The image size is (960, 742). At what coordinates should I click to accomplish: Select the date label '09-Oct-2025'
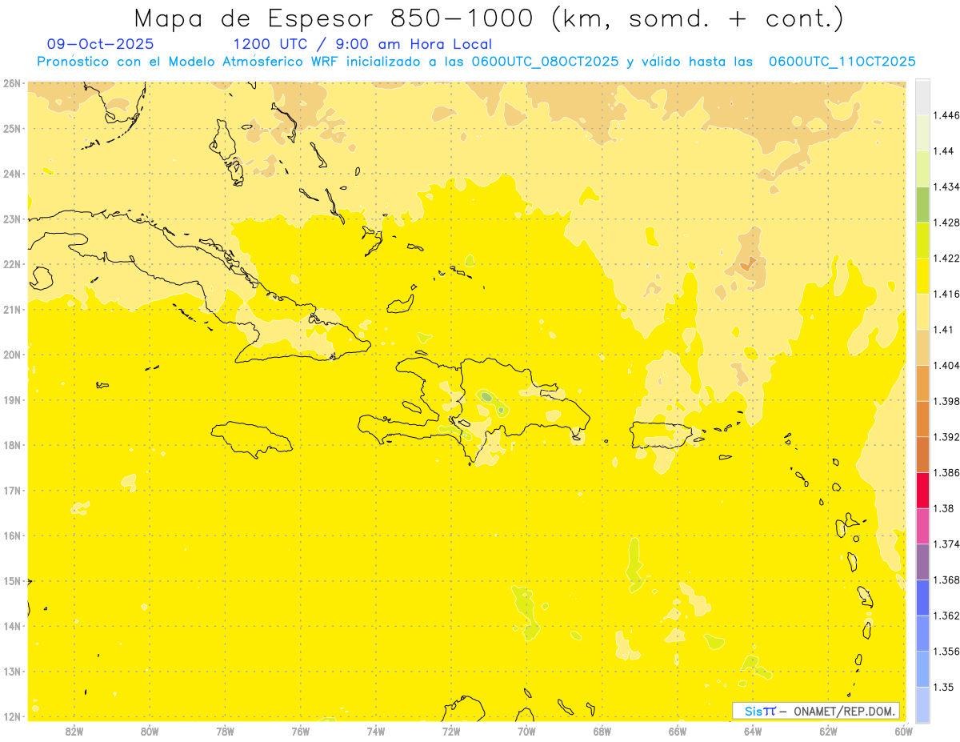[x=100, y=44]
